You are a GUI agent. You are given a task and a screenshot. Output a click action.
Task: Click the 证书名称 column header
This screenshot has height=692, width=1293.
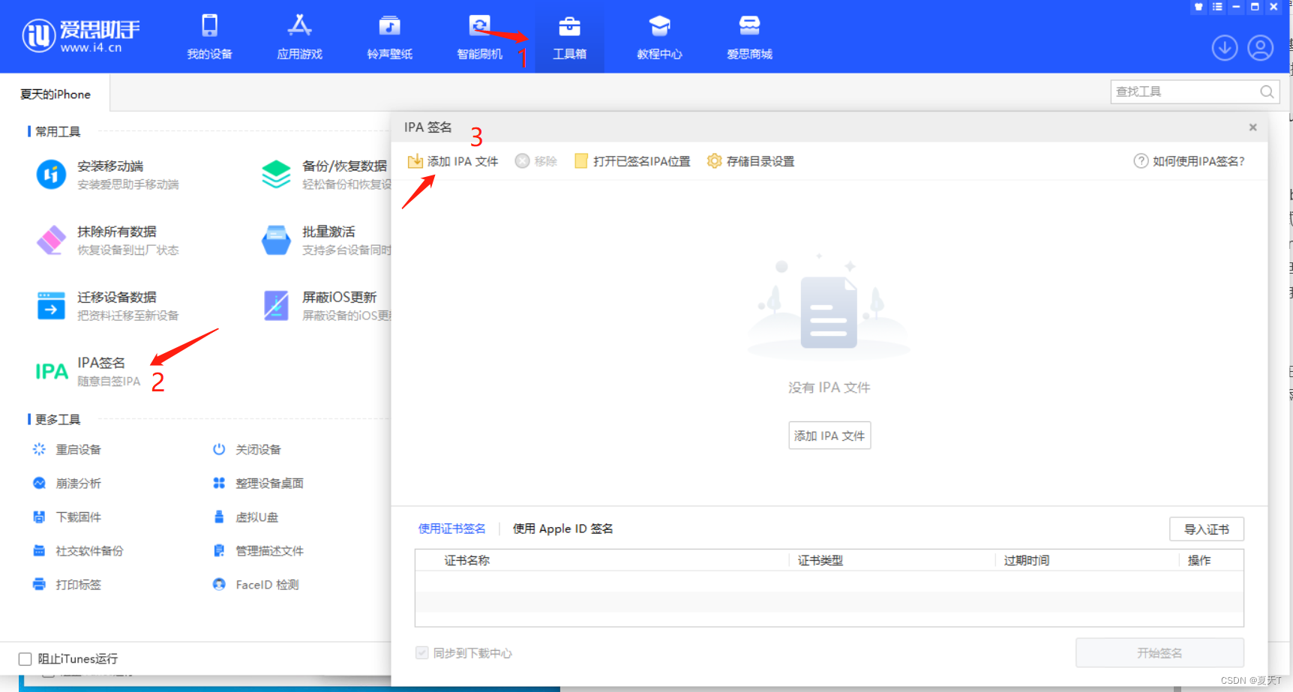(x=466, y=560)
